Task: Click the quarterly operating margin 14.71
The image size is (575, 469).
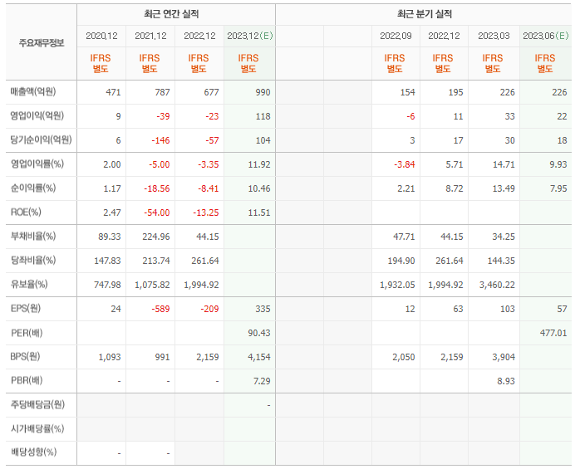Action: (x=504, y=164)
